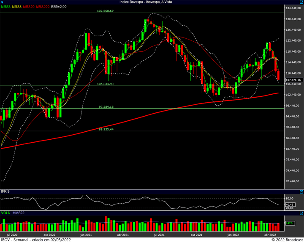Click the red MMS20 indicator label
Image resolution: width=304 pixels, height=242 pixels.
29,7
